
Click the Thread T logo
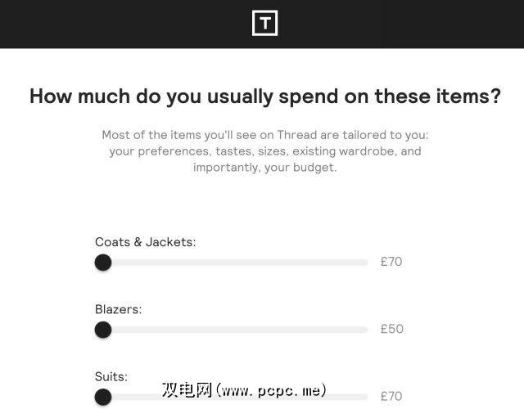(x=264, y=23)
